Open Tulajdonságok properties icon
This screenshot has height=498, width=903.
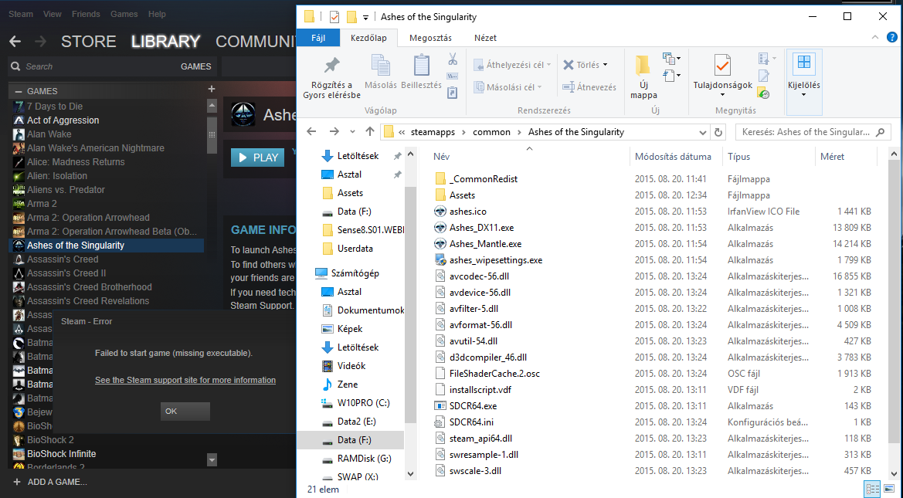click(722, 66)
